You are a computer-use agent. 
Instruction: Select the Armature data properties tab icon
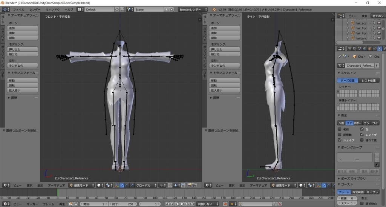point(380,49)
